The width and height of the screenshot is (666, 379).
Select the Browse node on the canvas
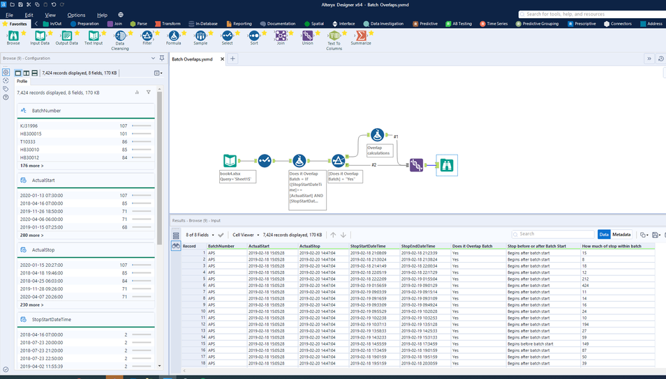tap(447, 165)
